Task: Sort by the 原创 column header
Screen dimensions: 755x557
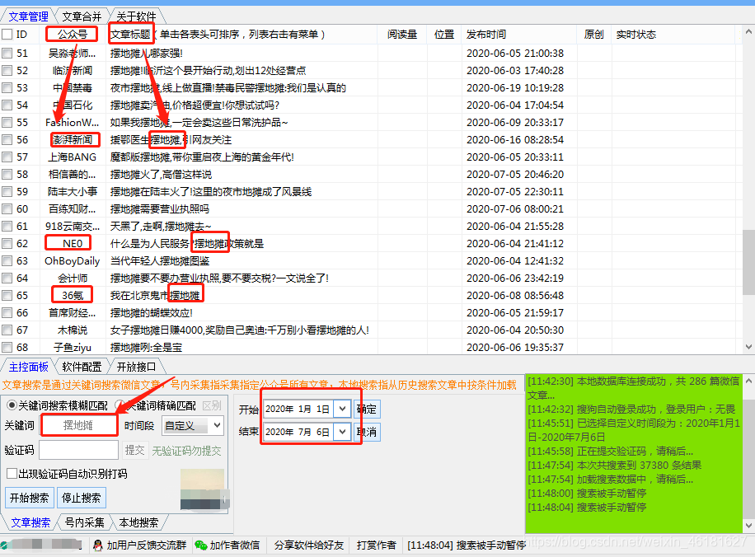Action: [593, 34]
